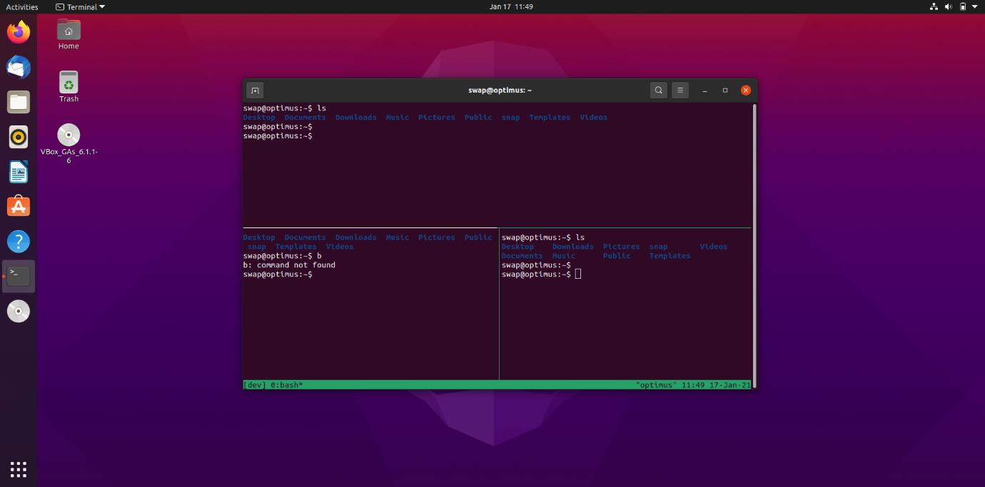985x487 pixels.
Task: Select the Trash icon on desktop
Action: pos(69,86)
